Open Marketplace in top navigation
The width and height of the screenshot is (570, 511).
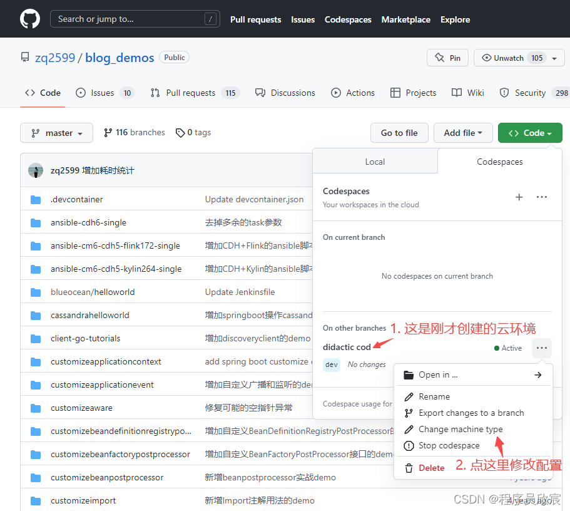coord(405,19)
